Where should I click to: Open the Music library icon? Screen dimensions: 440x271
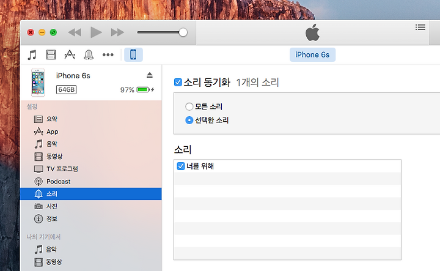point(32,54)
